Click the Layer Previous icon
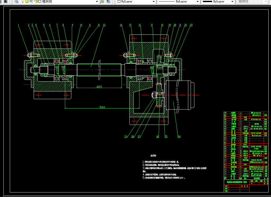 coord(108,2)
